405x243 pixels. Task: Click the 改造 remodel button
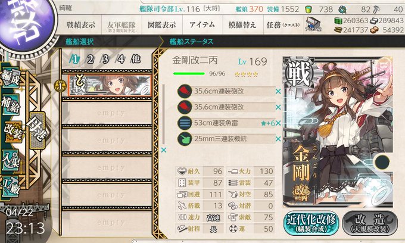pos(370,223)
